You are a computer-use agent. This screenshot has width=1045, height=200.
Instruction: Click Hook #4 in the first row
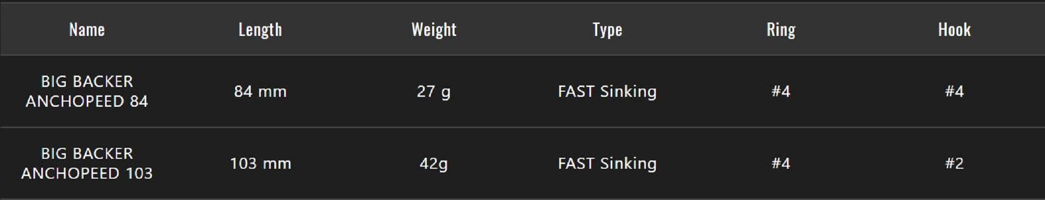coord(954,92)
